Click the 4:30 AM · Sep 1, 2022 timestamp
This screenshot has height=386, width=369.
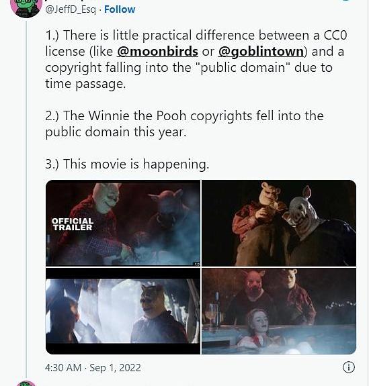coord(93,368)
